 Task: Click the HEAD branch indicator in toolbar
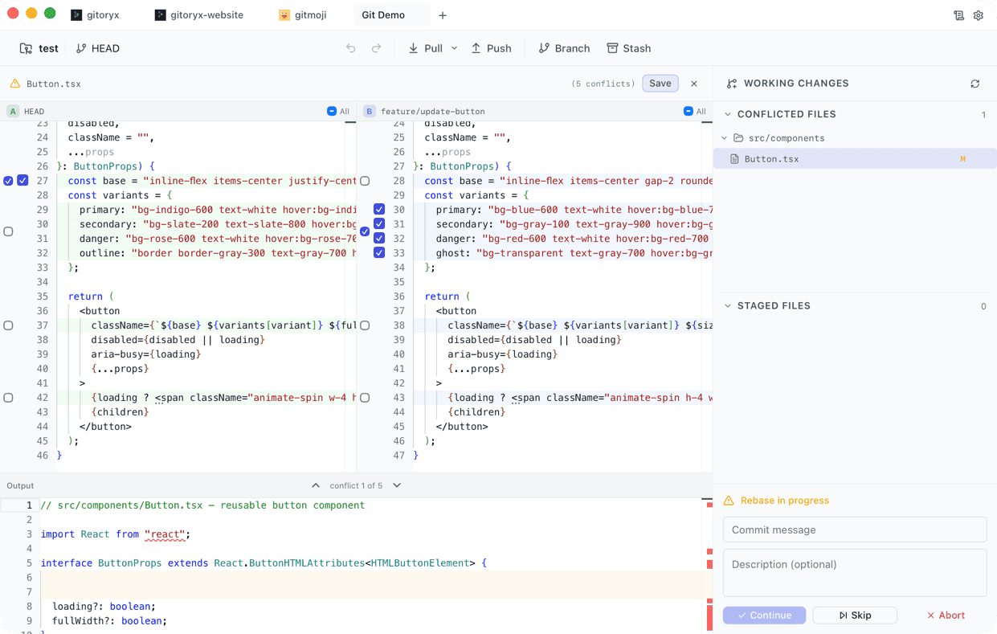[x=98, y=48]
